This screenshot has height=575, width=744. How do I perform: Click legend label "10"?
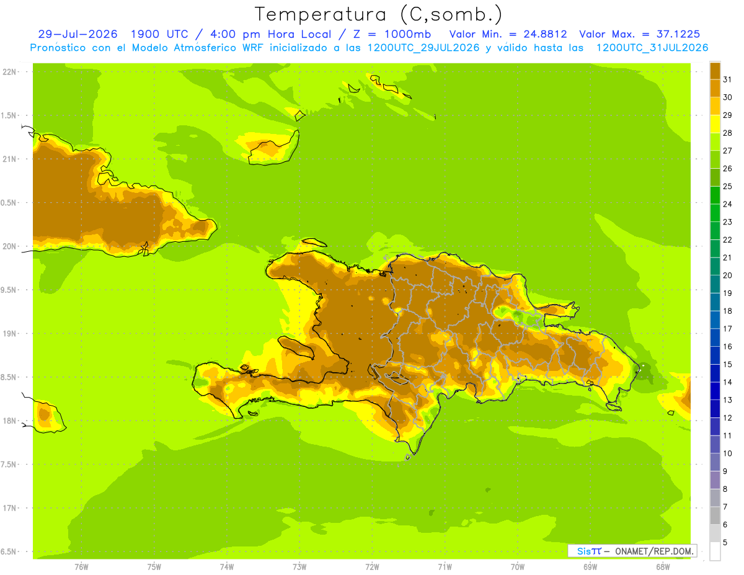point(728,453)
